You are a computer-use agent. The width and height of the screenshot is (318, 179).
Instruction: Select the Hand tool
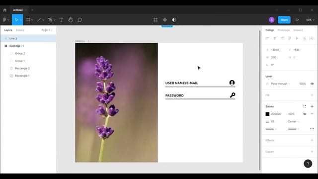71,20
